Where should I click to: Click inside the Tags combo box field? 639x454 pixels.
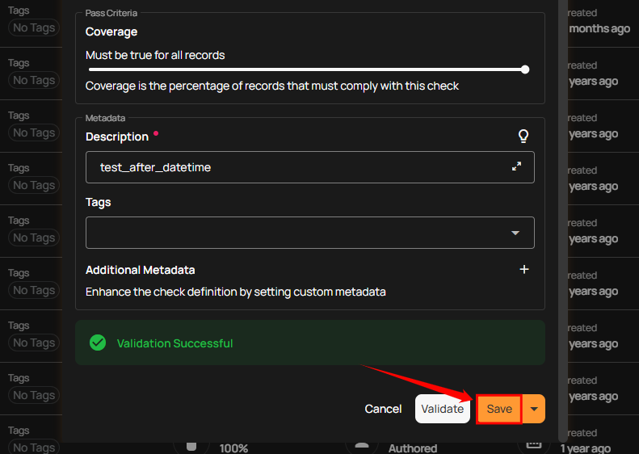(x=291, y=233)
